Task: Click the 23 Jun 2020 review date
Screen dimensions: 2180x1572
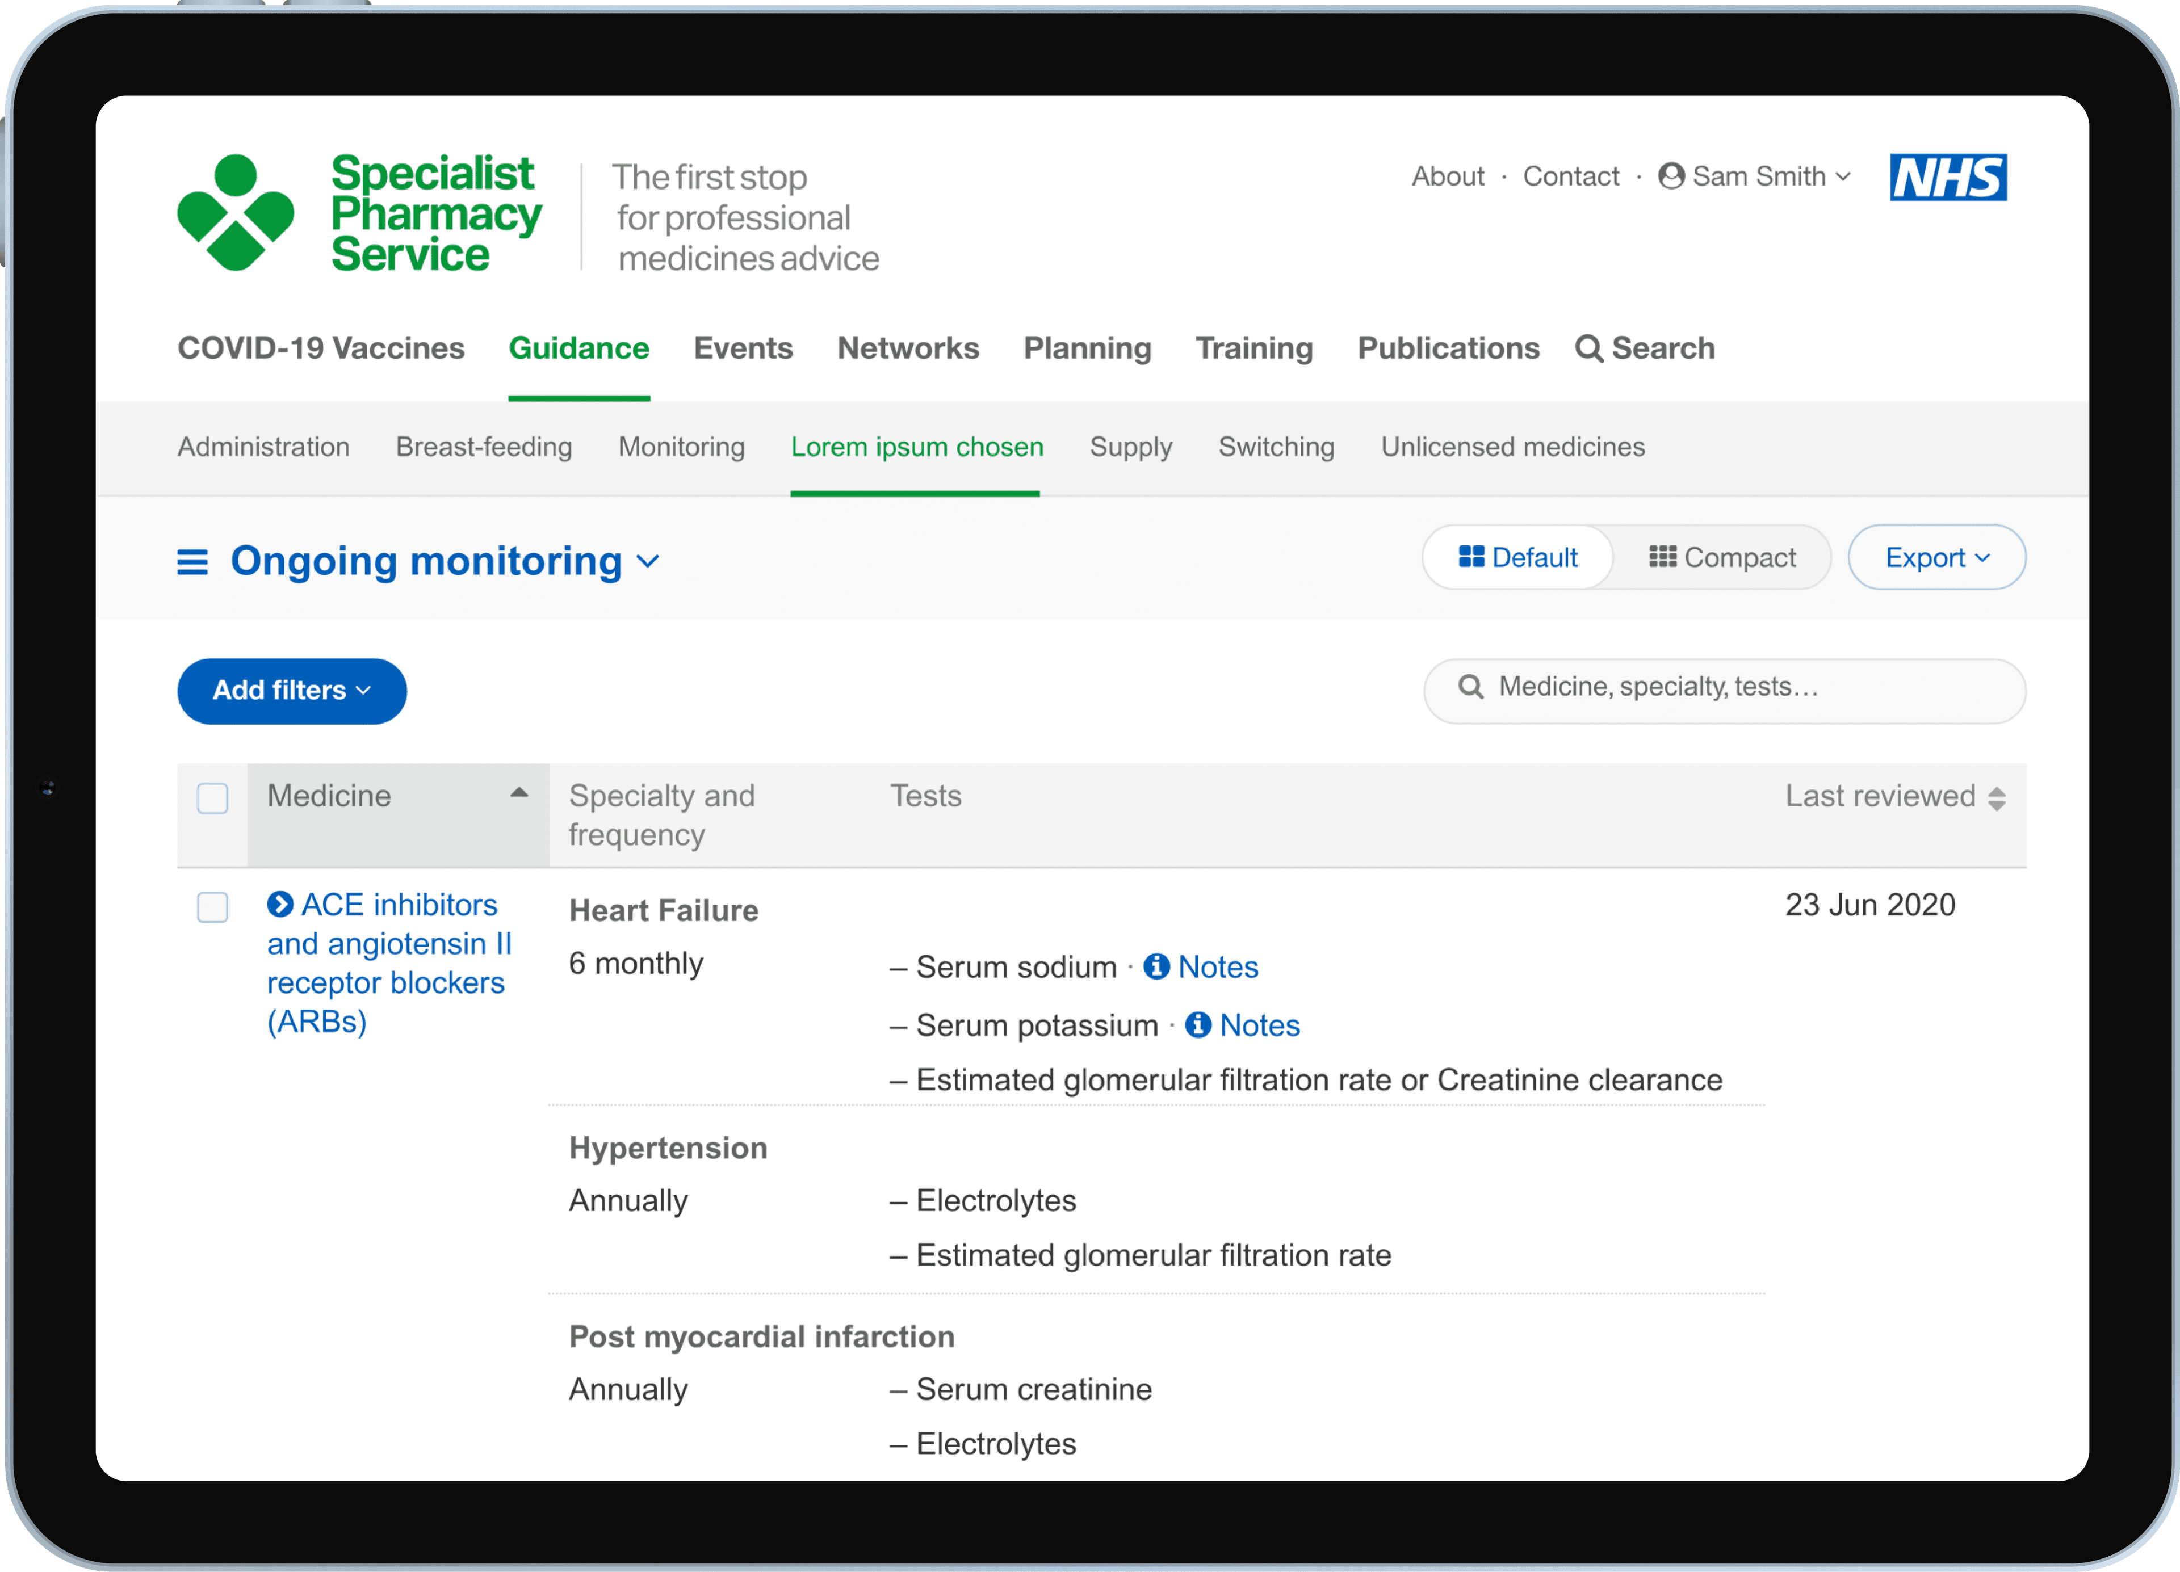Action: (x=1869, y=905)
